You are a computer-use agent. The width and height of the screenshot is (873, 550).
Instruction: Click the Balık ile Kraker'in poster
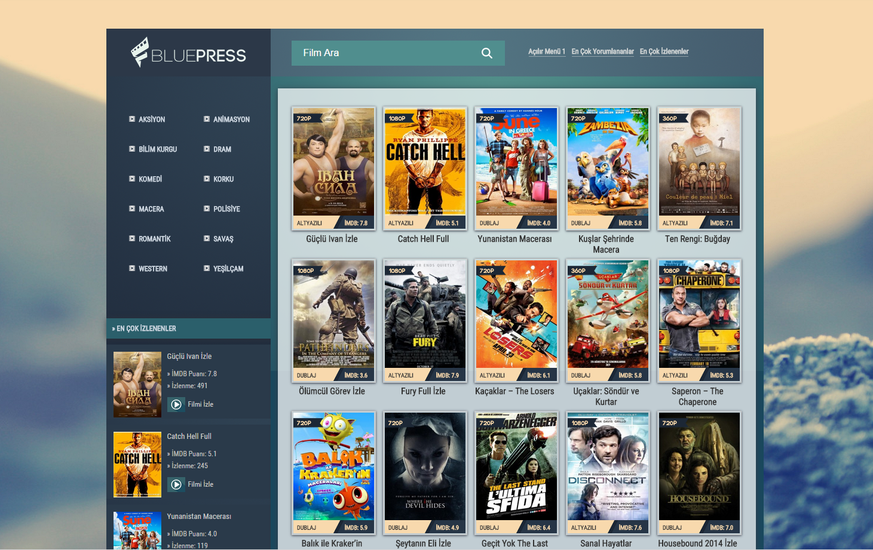point(333,466)
